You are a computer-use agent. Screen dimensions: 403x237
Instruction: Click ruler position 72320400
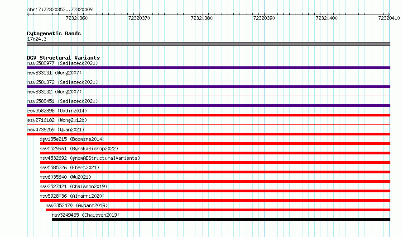[326, 18]
